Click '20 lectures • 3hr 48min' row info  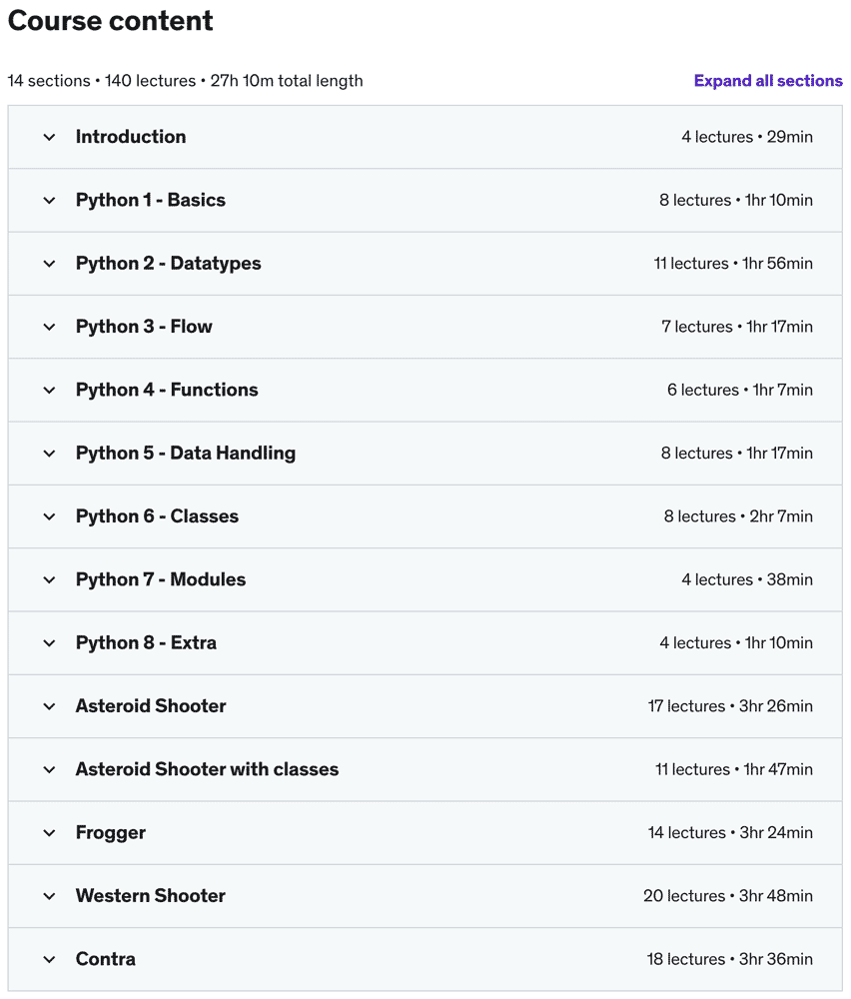pyautogui.click(x=727, y=896)
